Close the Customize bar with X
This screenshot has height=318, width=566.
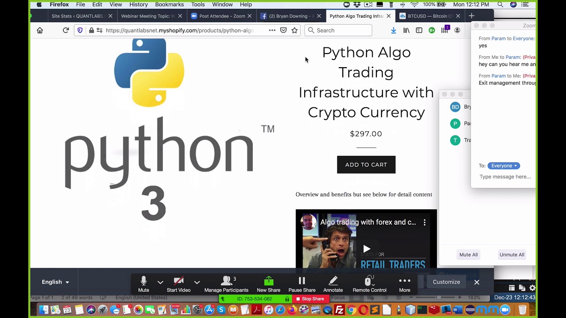[x=477, y=282]
